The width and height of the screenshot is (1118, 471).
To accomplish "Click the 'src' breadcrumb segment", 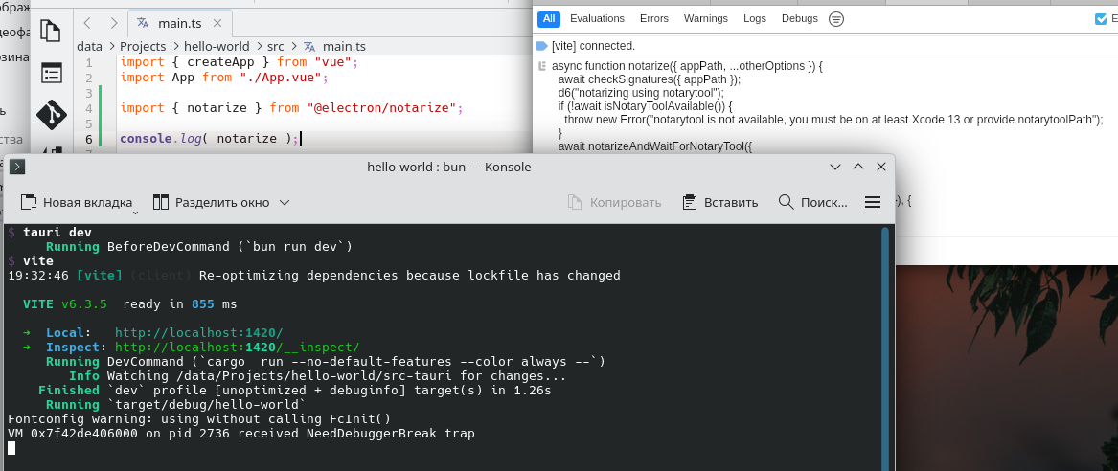I will click(275, 46).
